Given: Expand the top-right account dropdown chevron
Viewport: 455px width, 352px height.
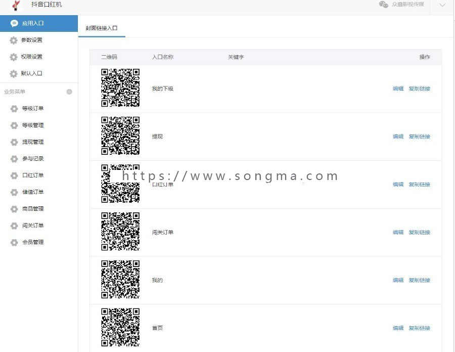Looking at the screenshot, I should 442,5.
